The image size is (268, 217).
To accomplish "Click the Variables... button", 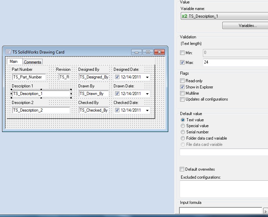I will [245, 26].
